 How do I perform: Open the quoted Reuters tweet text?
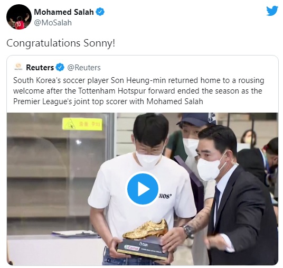pyautogui.click(x=139, y=91)
